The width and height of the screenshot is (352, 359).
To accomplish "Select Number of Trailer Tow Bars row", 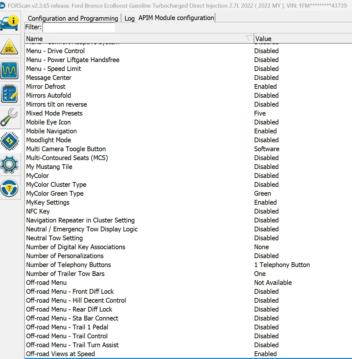I will 188,274.
